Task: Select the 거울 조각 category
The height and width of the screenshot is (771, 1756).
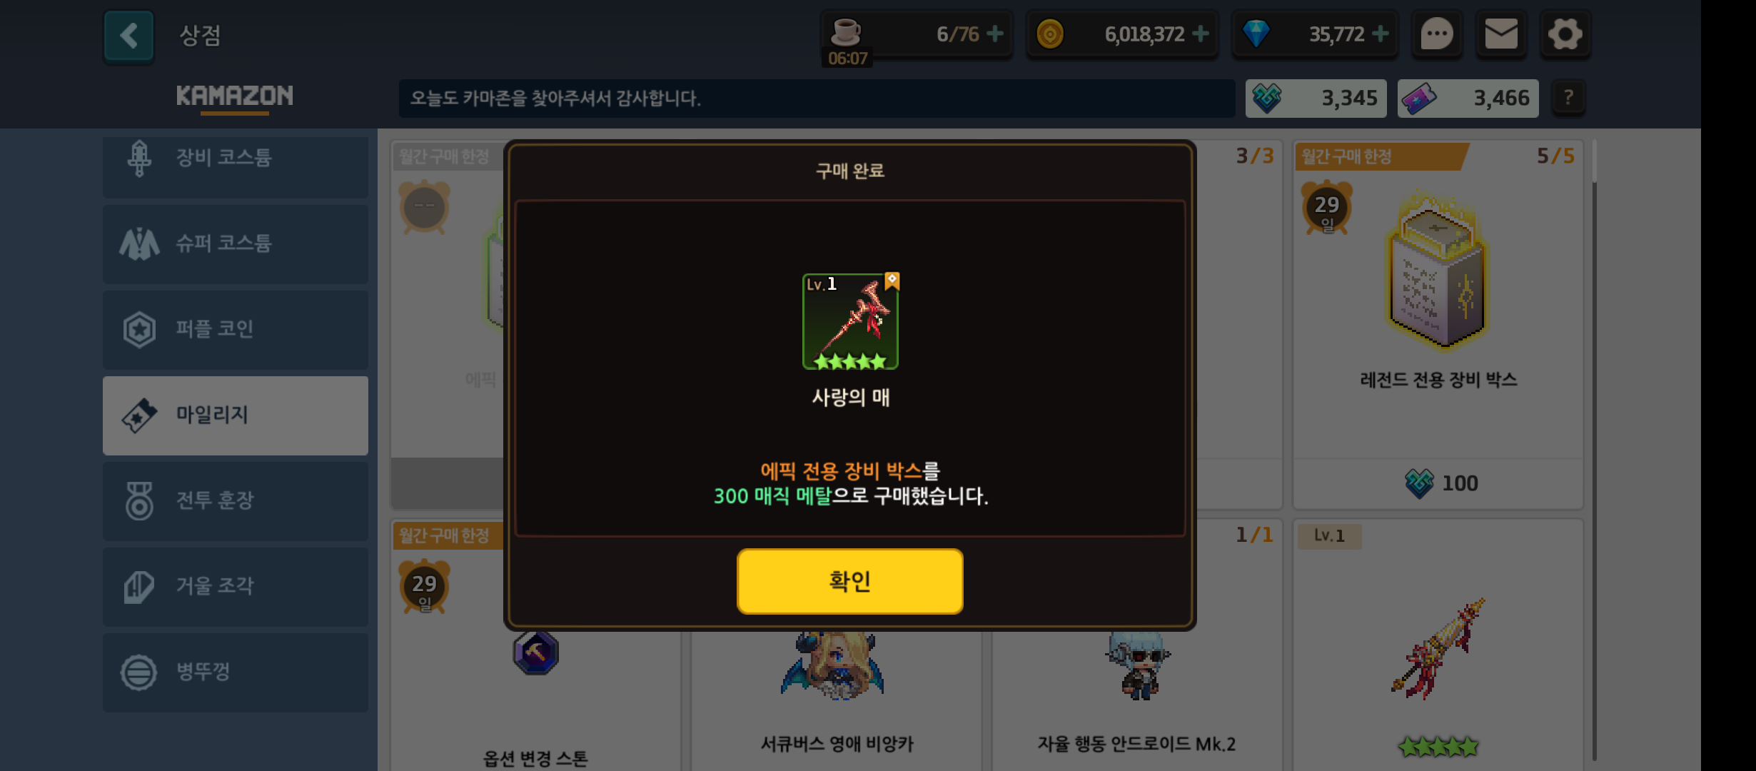Action: coord(236,587)
